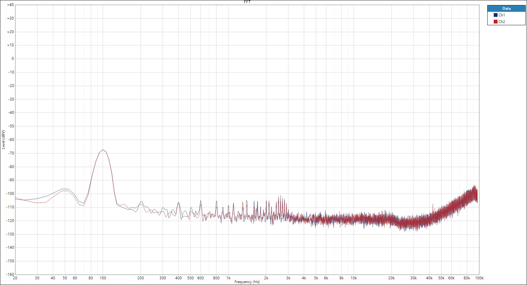Click the 20k frequency axis tick label
Image resolution: width=527 pixels, height=285 pixels.
coord(391,278)
